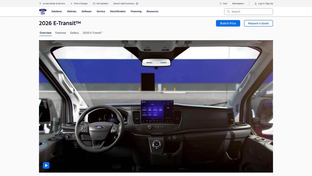This screenshot has width=312, height=176.
Task: Expand the Electrification navigation menu
Action: pos(118,11)
